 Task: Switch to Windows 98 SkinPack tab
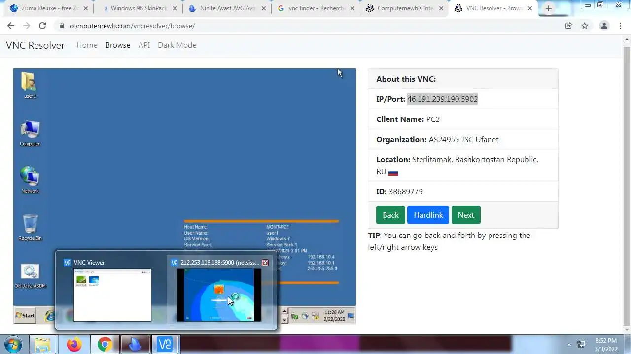click(136, 8)
